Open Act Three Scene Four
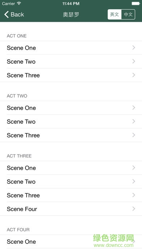The height and width of the screenshot is (252, 142). click(x=71, y=209)
